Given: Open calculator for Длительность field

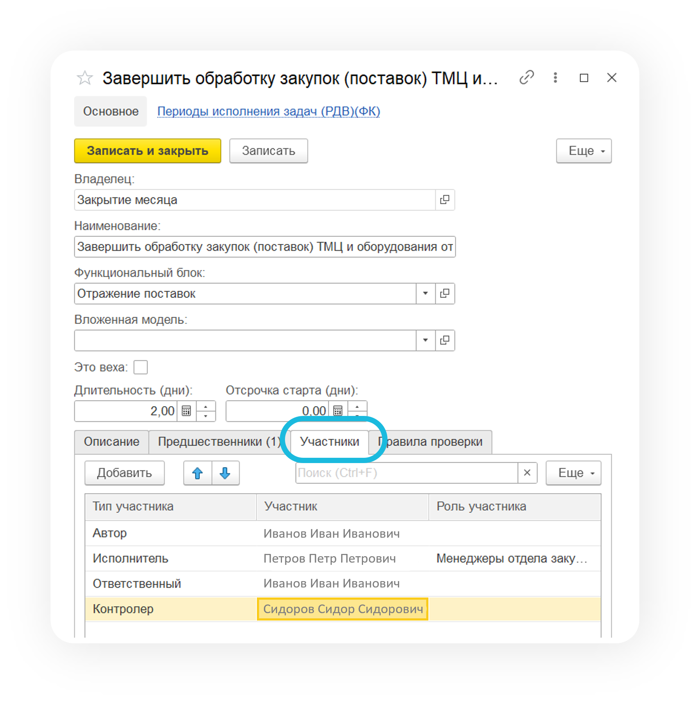Looking at the screenshot, I should 187,411.
